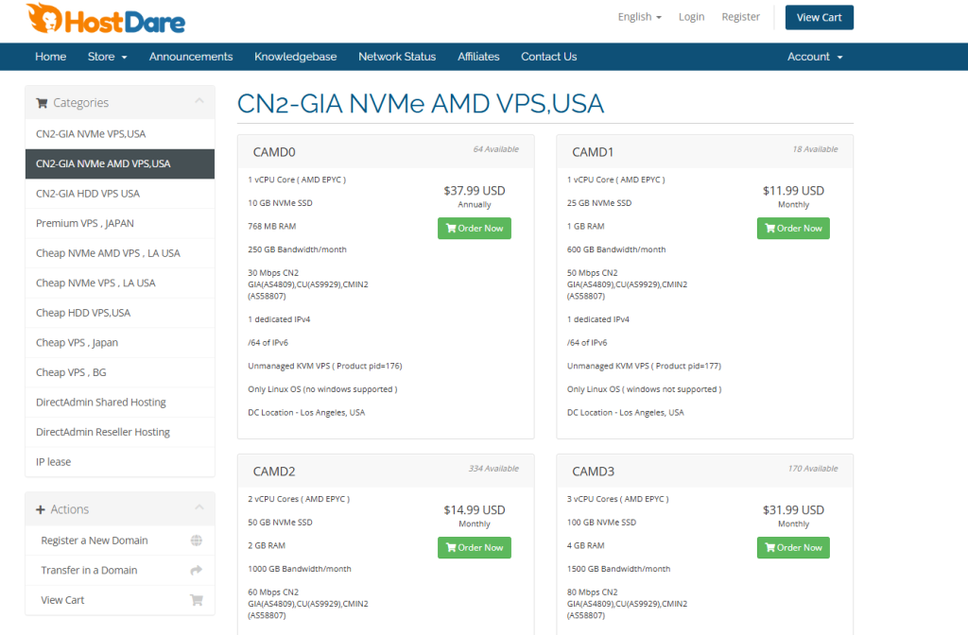Screen dimensions: 968x635
Task: Open the Account dropdown menu
Action: click(815, 57)
